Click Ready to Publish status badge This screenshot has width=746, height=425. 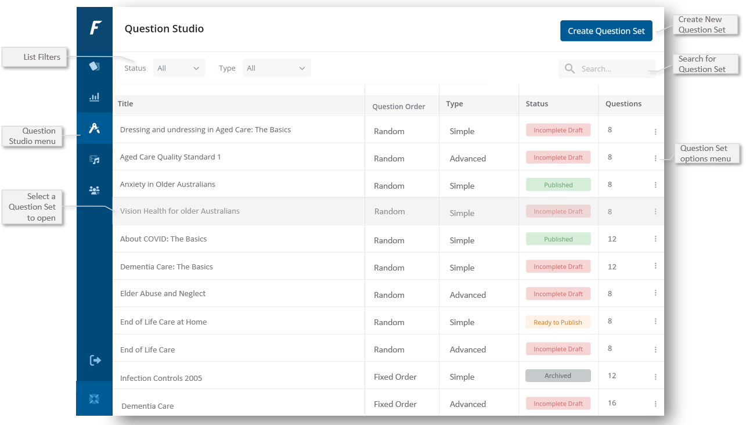point(558,322)
